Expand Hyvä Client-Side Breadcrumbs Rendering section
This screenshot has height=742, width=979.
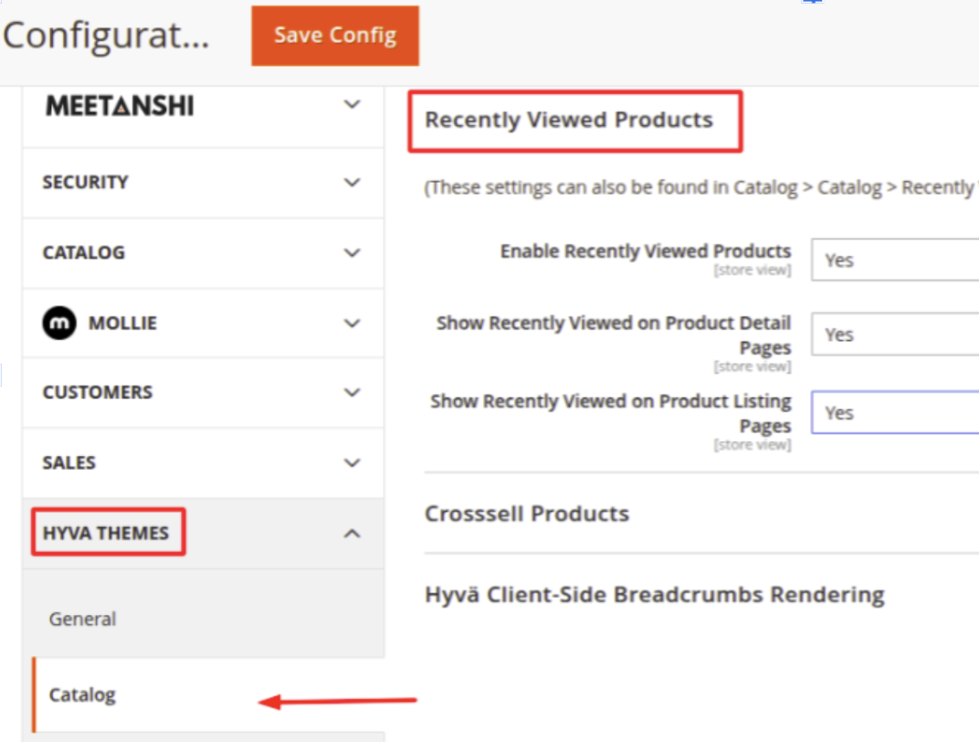[654, 595]
